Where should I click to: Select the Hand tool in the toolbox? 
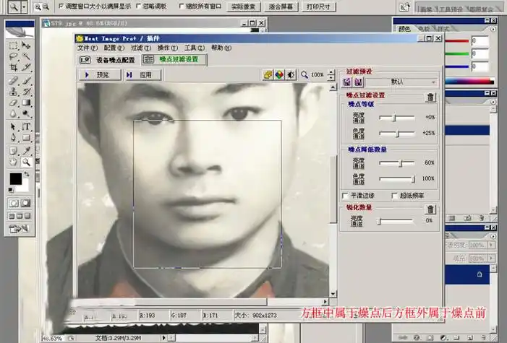click(13, 163)
